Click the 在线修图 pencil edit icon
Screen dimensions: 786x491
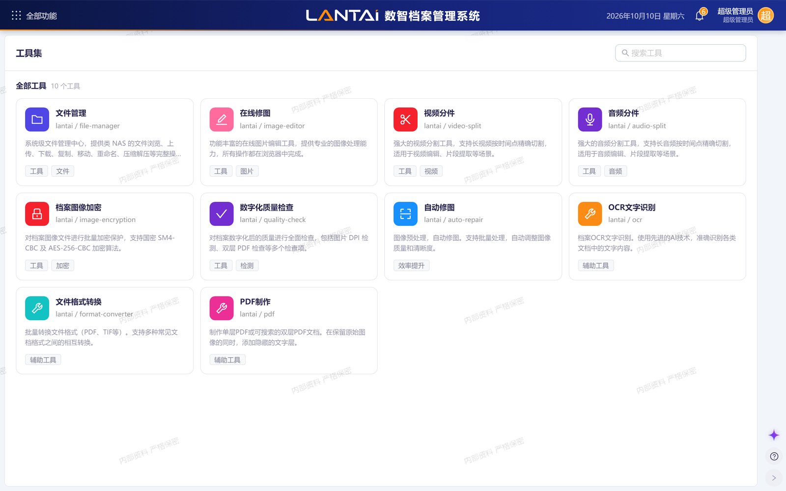click(222, 119)
